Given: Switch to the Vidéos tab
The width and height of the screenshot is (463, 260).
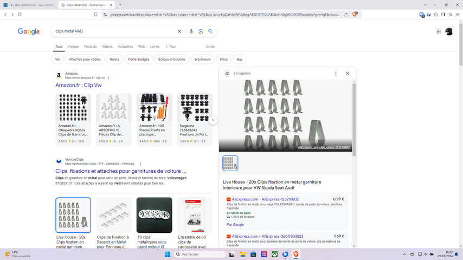Looking at the screenshot, I should [x=107, y=47].
